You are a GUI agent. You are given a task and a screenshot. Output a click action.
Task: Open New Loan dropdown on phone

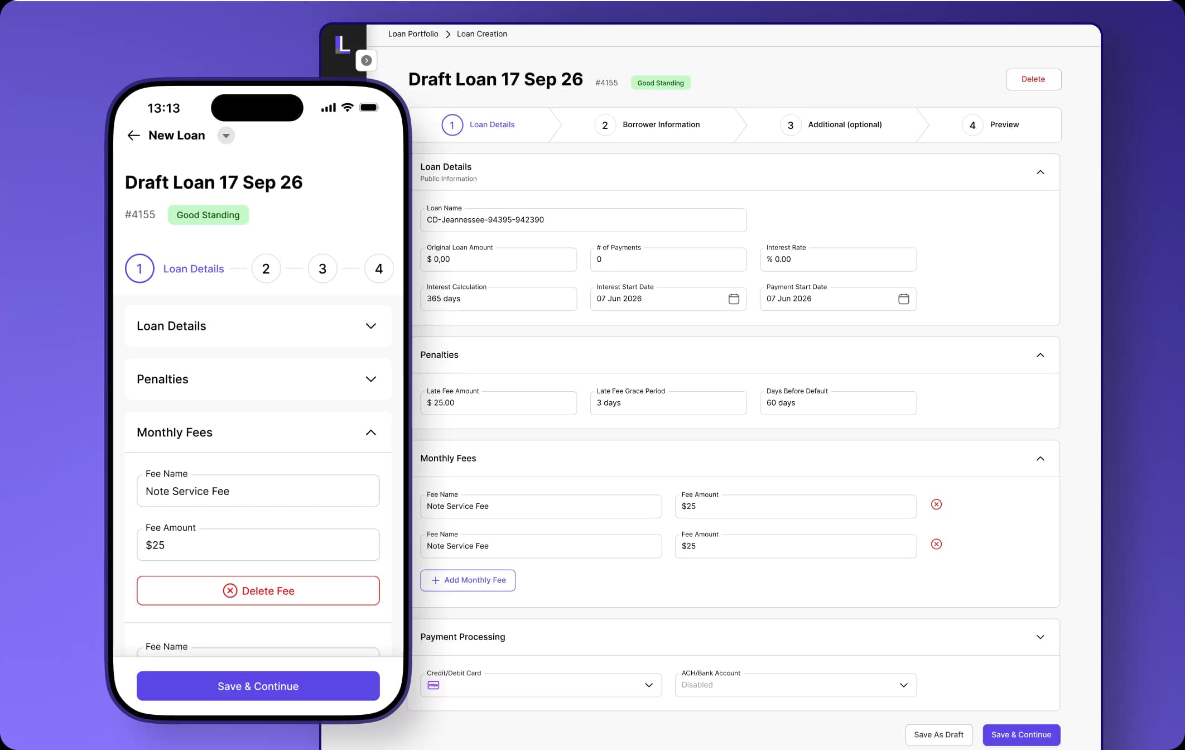pos(226,136)
